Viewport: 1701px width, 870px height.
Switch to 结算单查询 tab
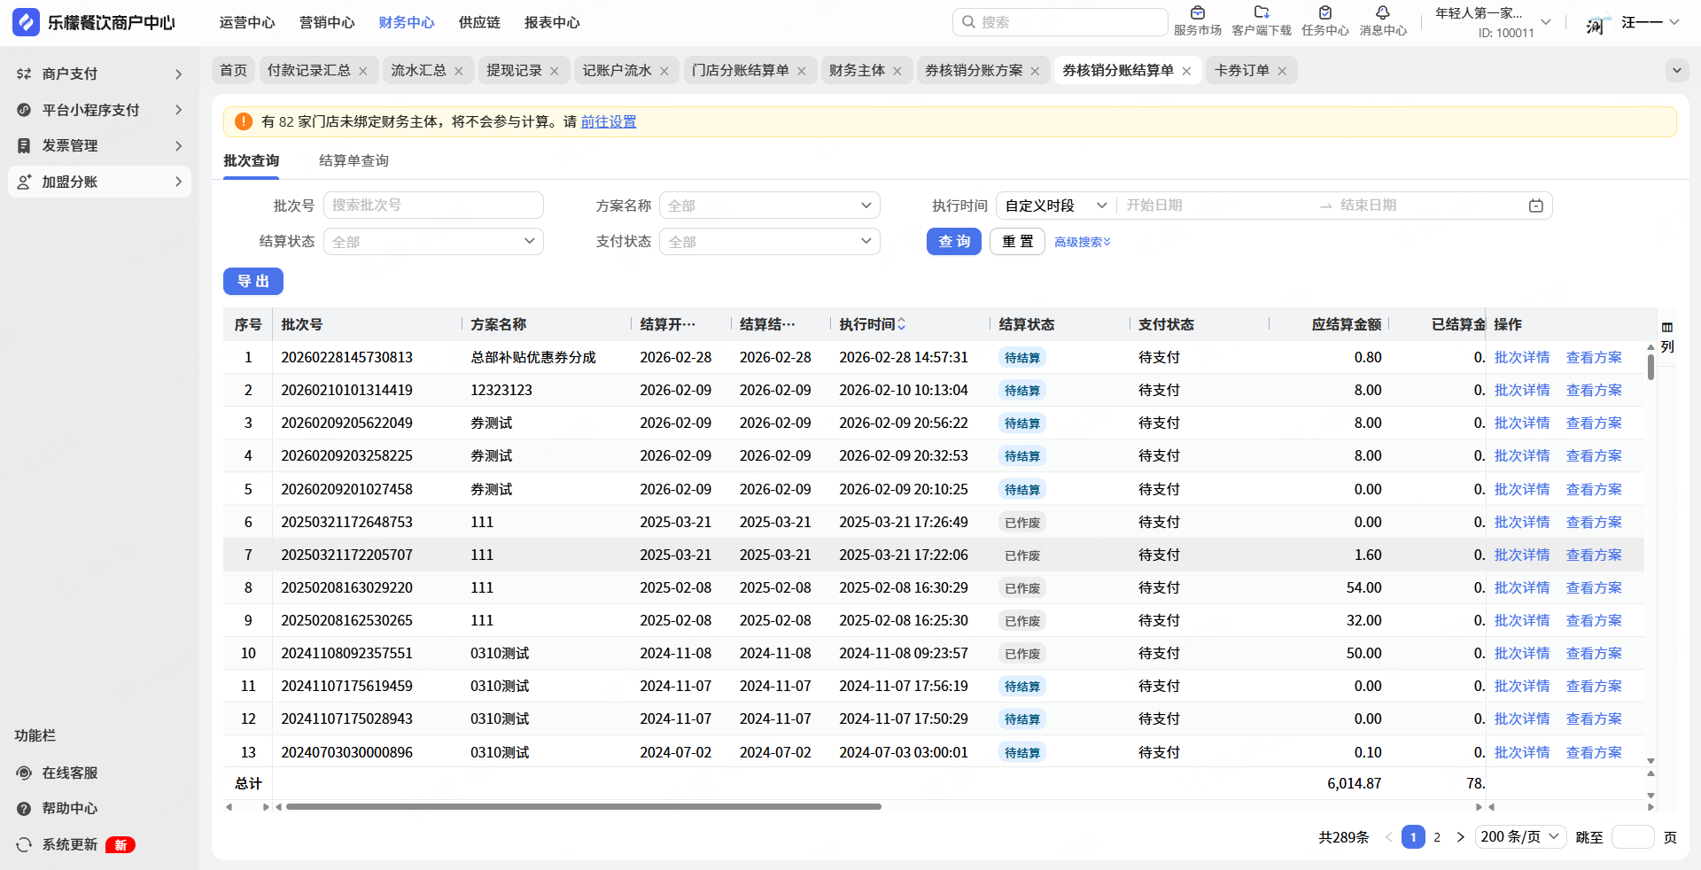pos(353,160)
